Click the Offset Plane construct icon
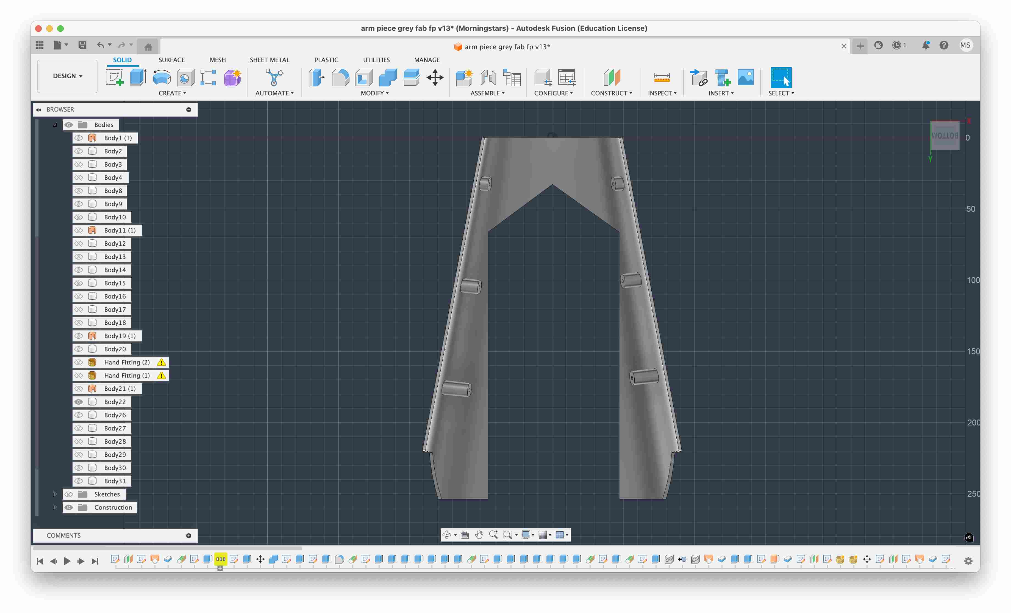1011x613 pixels. pos(611,77)
